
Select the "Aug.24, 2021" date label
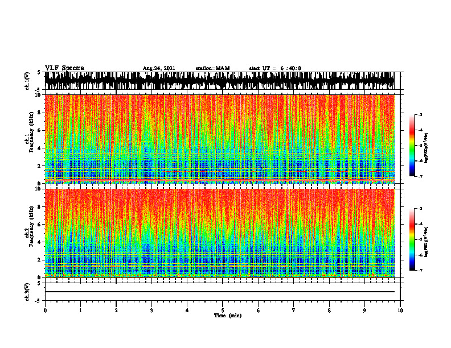pos(159,68)
